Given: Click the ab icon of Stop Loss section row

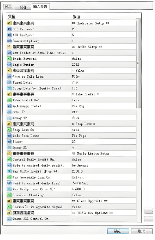Looking at the screenshot, I should 9,124.
